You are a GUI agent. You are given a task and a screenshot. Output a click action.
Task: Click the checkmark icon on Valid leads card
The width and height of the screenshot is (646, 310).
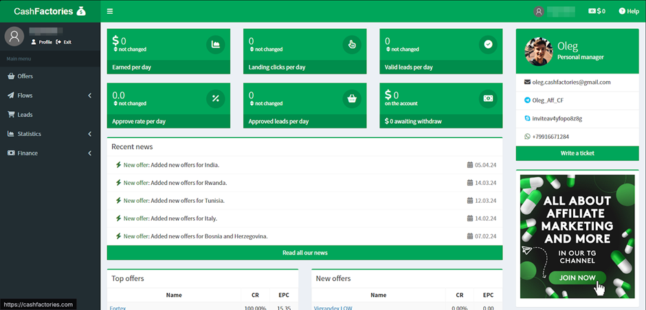488,44
